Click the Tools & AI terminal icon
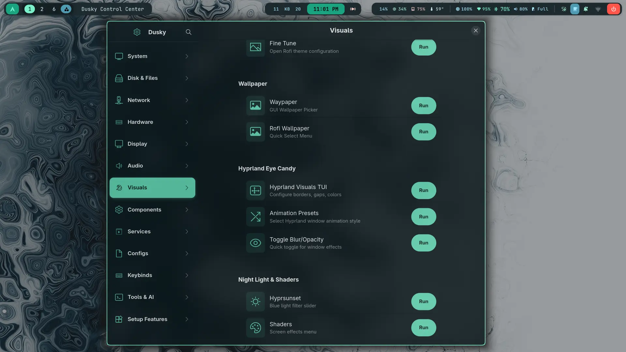This screenshot has height=352, width=626. click(119, 297)
